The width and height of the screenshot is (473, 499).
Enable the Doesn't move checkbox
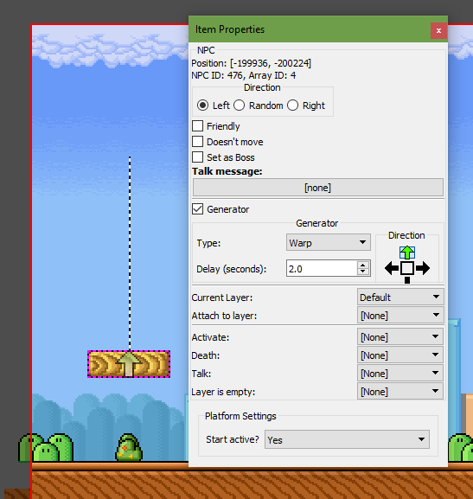point(198,142)
